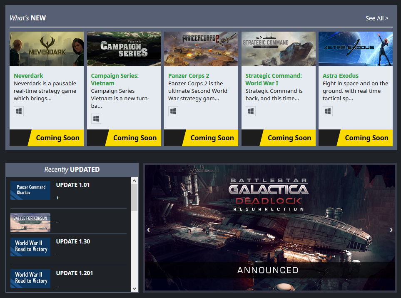Advance to the next carousel slide arrow
401x298 pixels.
coord(391,230)
